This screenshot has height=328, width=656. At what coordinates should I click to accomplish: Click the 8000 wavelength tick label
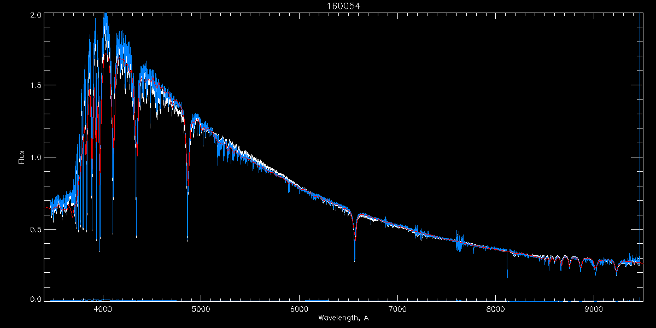click(496, 309)
